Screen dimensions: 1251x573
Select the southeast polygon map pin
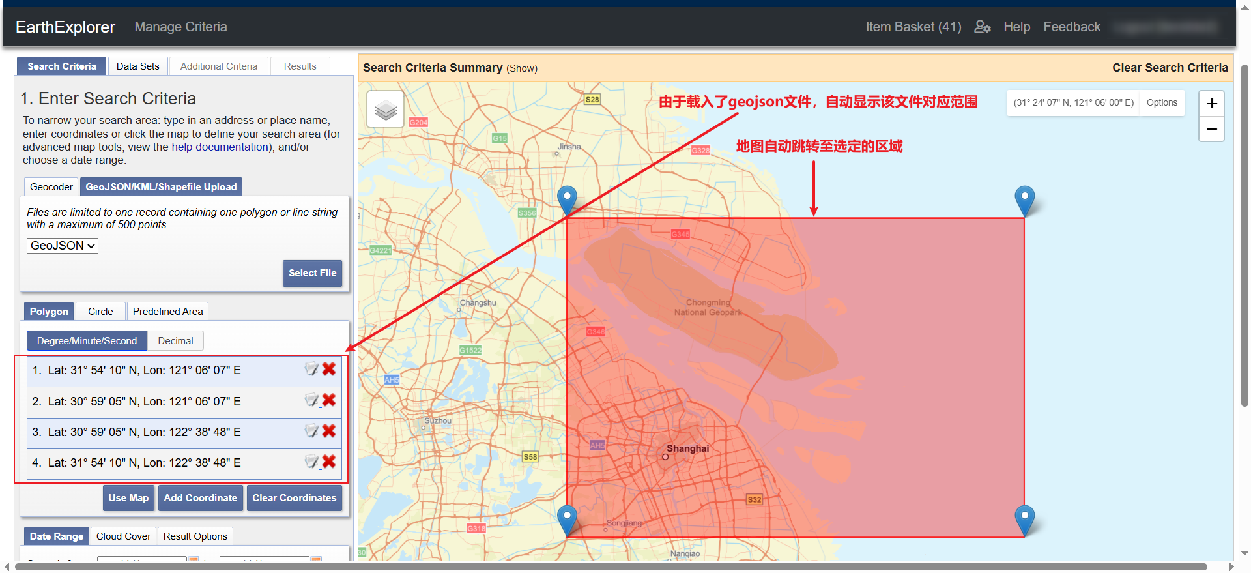click(1025, 520)
